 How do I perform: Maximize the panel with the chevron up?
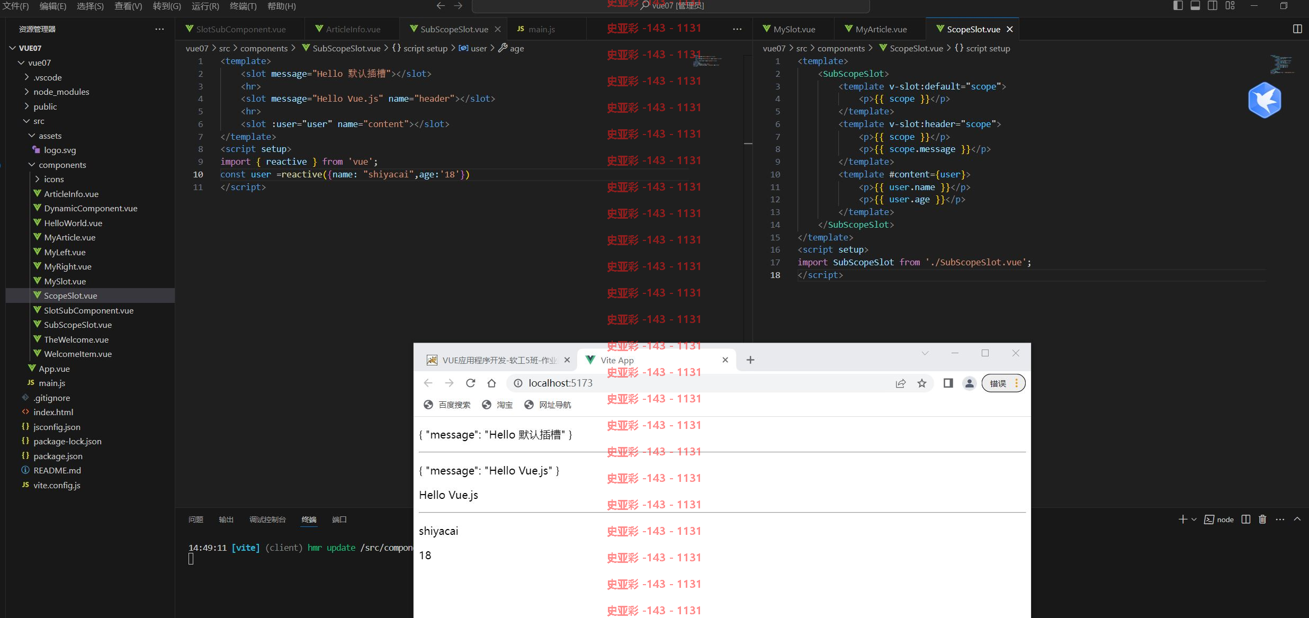(x=1297, y=520)
